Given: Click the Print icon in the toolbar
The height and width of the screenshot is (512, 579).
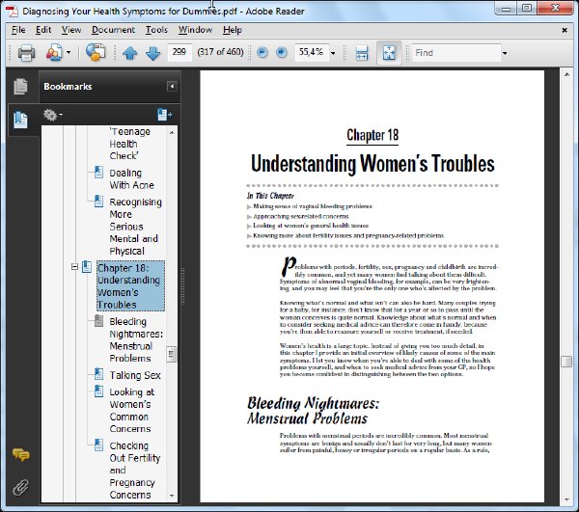Looking at the screenshot, I should tap(26, 53).
